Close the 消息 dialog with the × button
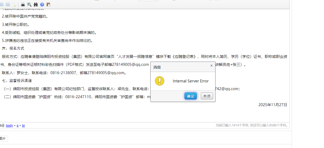Screen dimensions: 324x148 pyautogui.click(x=211, y=66)
